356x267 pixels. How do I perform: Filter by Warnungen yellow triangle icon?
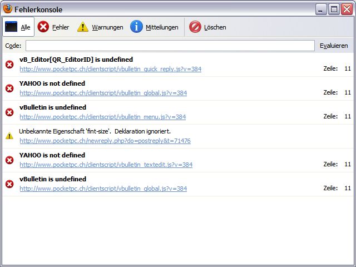point(83,27)
